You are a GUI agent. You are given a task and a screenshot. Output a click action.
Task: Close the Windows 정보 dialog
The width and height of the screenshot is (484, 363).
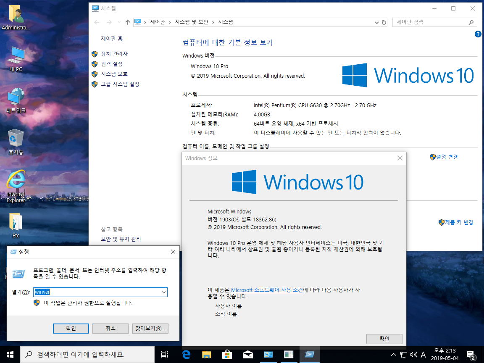click(400, 158)
